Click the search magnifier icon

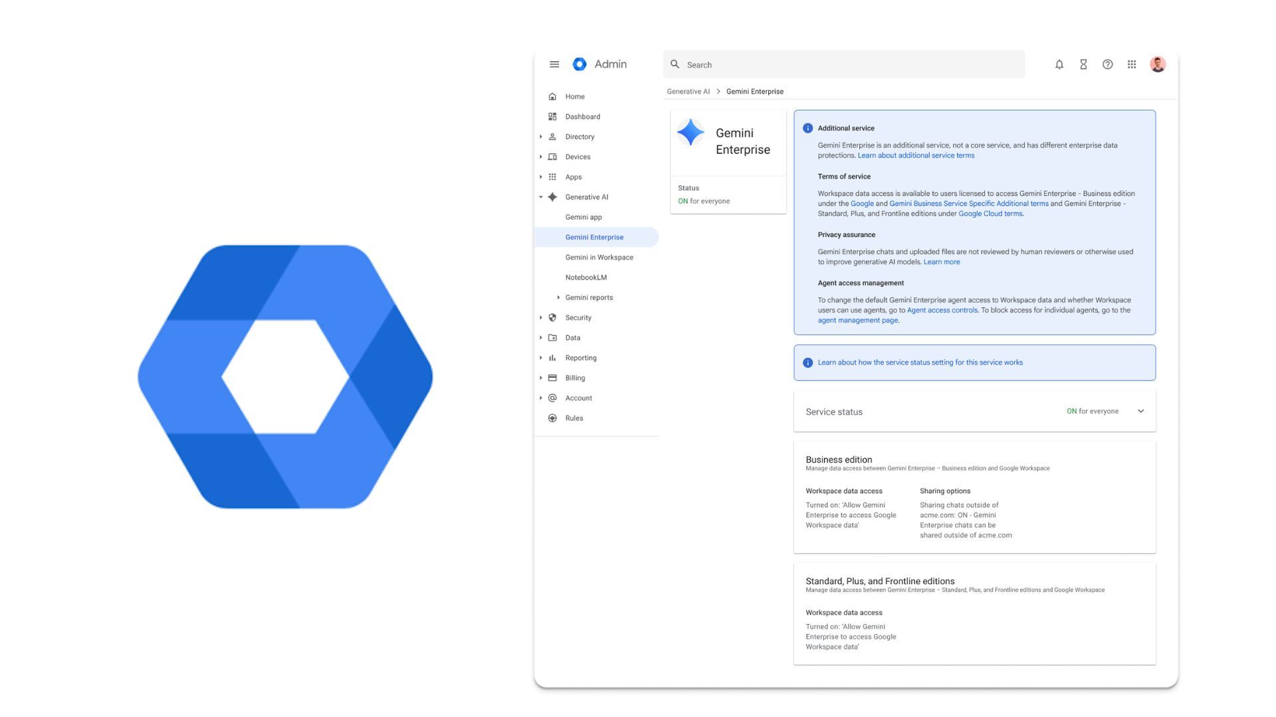pos(675,64)
